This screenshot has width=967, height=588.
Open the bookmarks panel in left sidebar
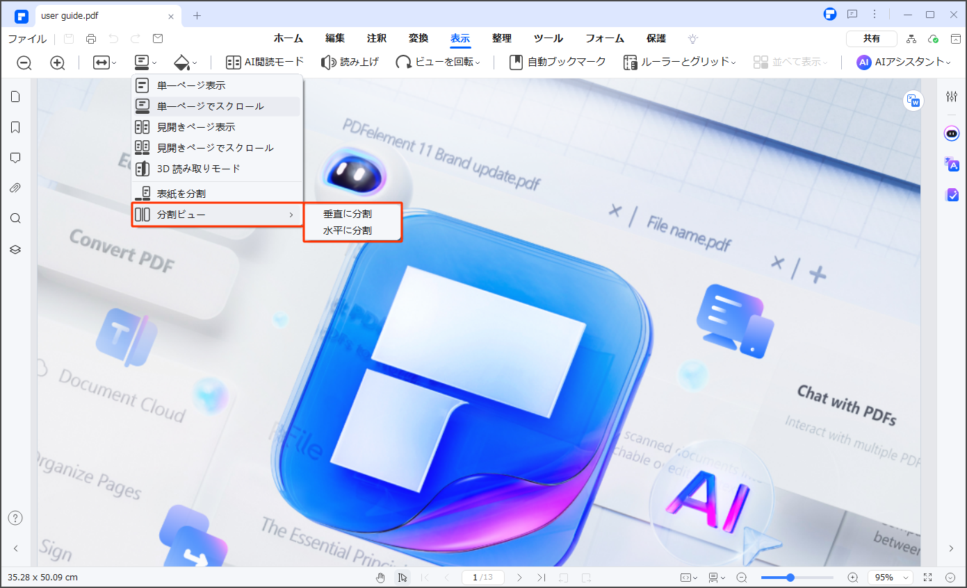pos(15,127)
